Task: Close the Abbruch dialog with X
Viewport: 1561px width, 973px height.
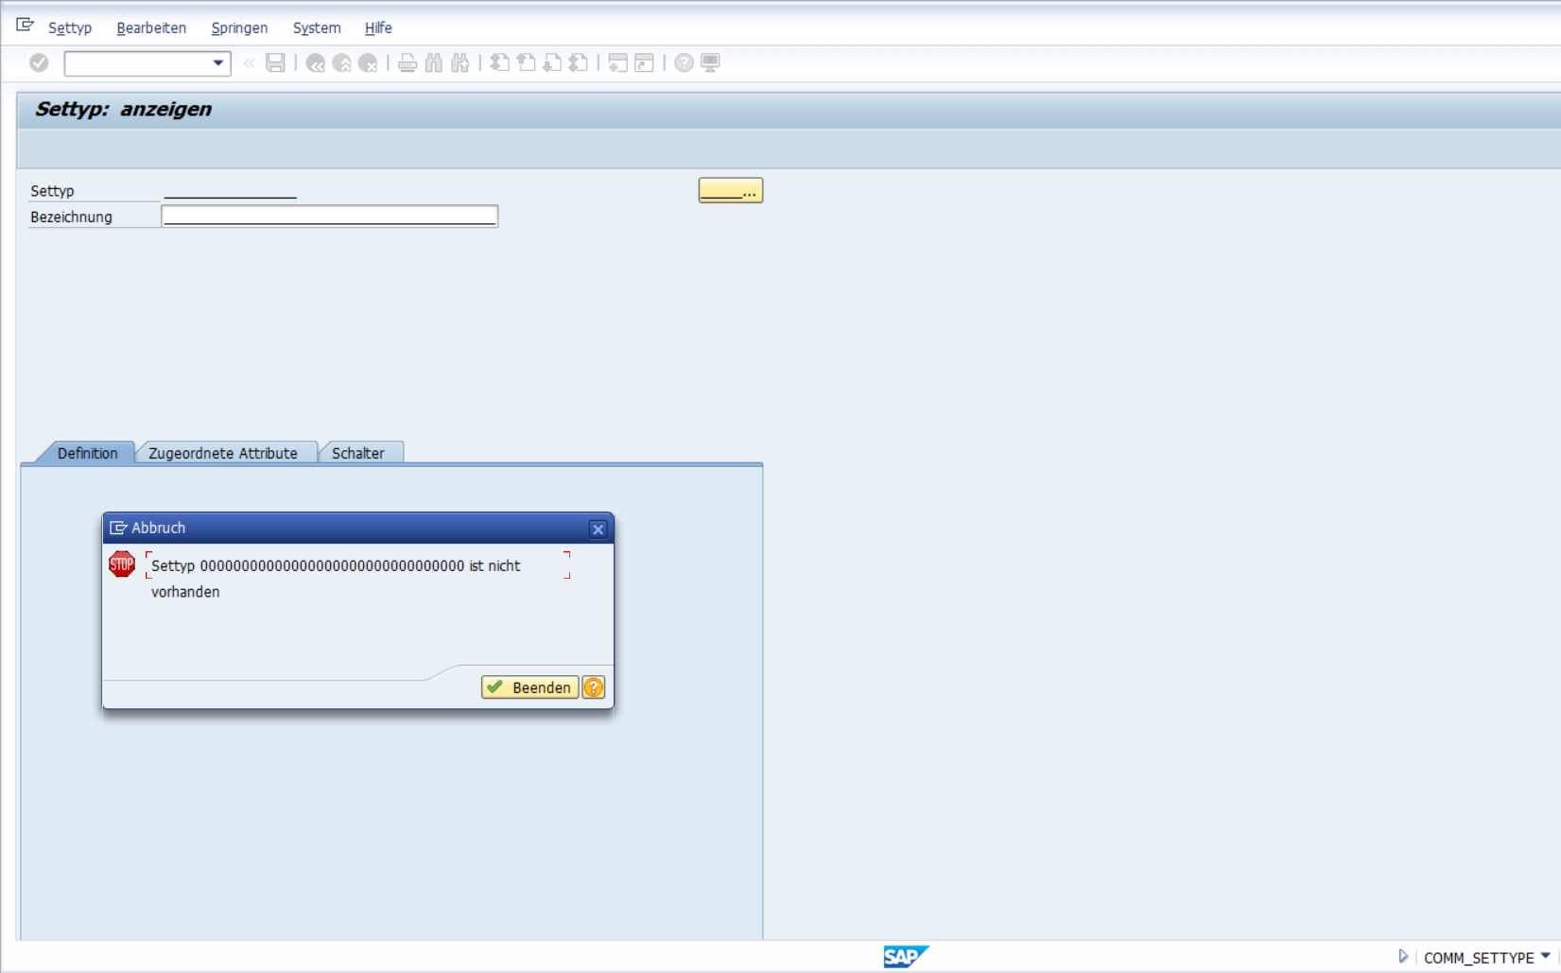Action: (598, 530)
